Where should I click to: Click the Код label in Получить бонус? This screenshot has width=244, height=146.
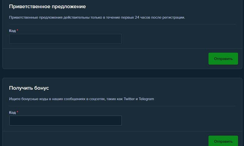[x=12, y=113]
